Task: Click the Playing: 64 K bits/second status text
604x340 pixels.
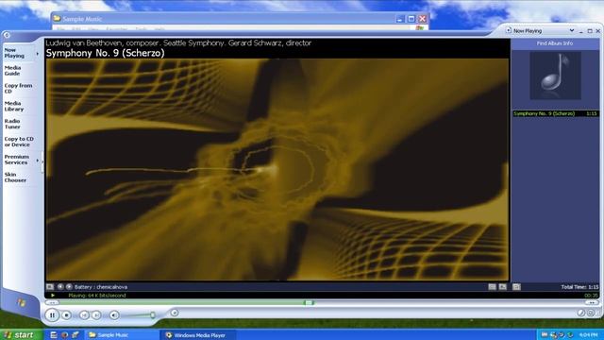Action: click(x=97, y=296)
